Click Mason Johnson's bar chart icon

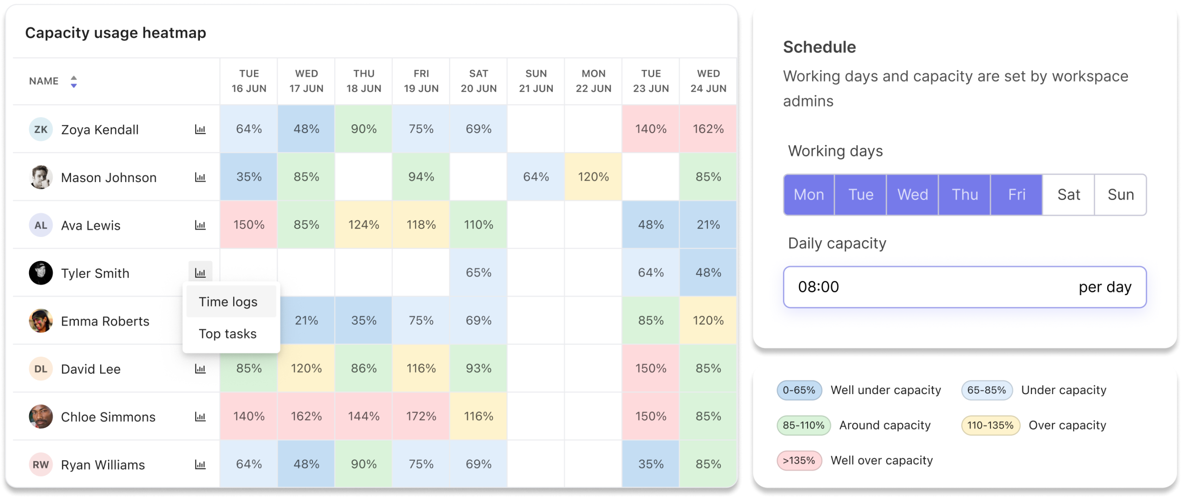tap(200, 177)
